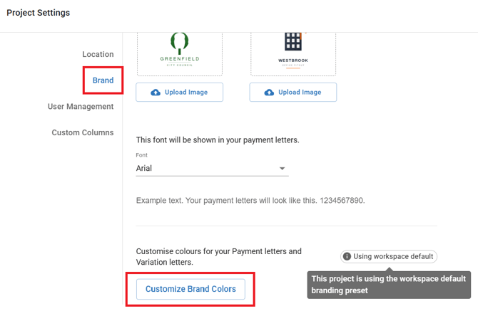Image resolution: width=478 pixels, height=311 pixels.
Task: Click the Customize Brand Colors button
Action: pyautogui.click(x=190, y=290)
